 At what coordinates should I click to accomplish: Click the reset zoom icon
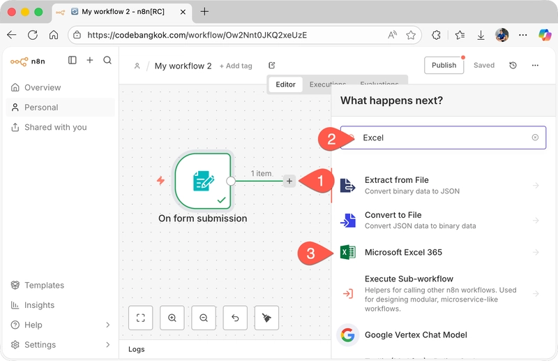[235, 318]
